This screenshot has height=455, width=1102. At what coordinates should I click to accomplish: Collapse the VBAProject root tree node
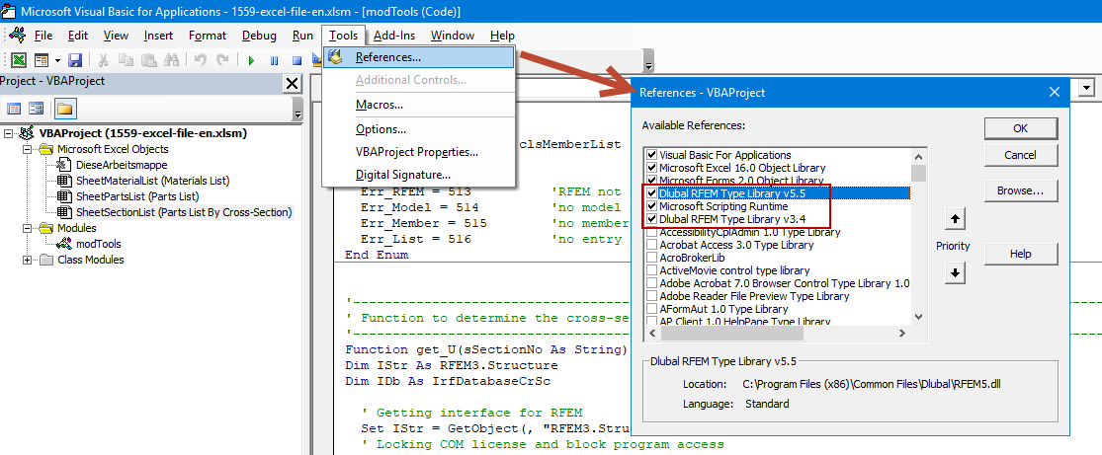click(x=9, y=132)
